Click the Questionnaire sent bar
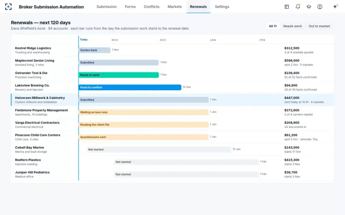345x215 pixels. pyautogui.click(x=144, y=137)
